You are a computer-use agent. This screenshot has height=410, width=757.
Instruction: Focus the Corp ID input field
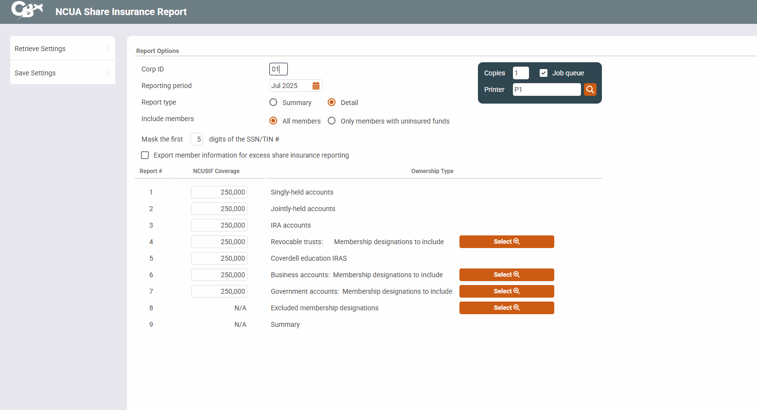click(279, 69)
